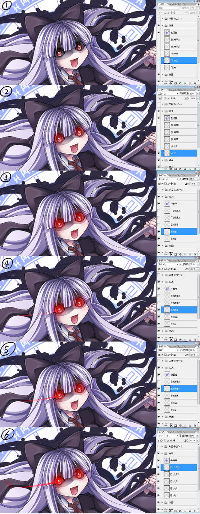
Task: Hide 目:光 layer in step 6 panel
Action: coord(158,495)
